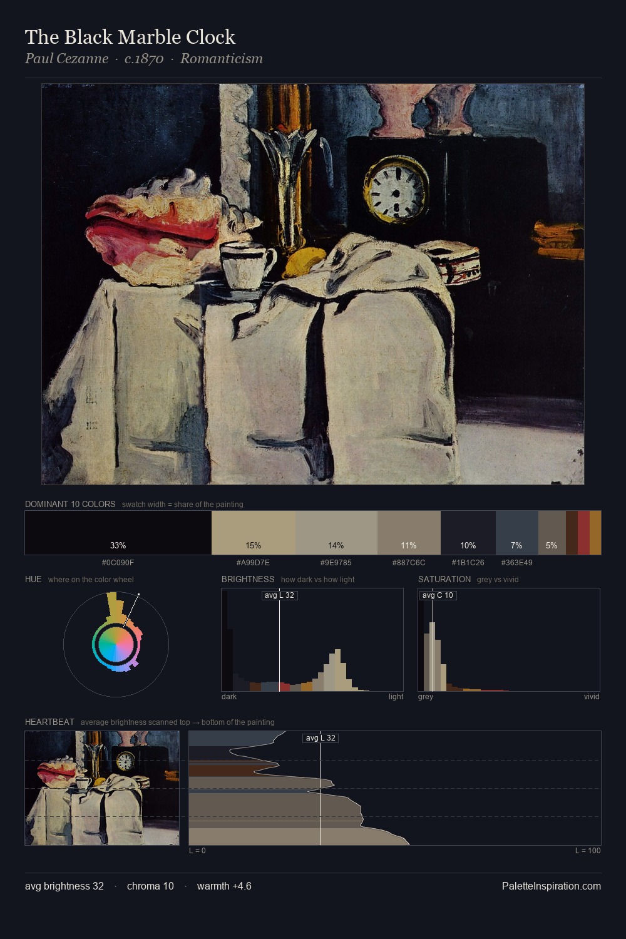Click the "dark" axis label under the brightness chart
The image size is (626, 939).
point(229,697)
